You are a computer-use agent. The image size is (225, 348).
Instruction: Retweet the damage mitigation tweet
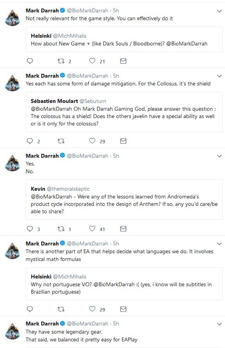point(61,141)
